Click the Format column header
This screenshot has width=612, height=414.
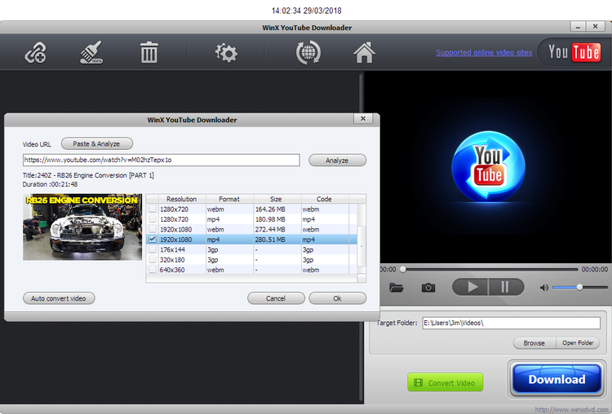click(x=229, y=199)
